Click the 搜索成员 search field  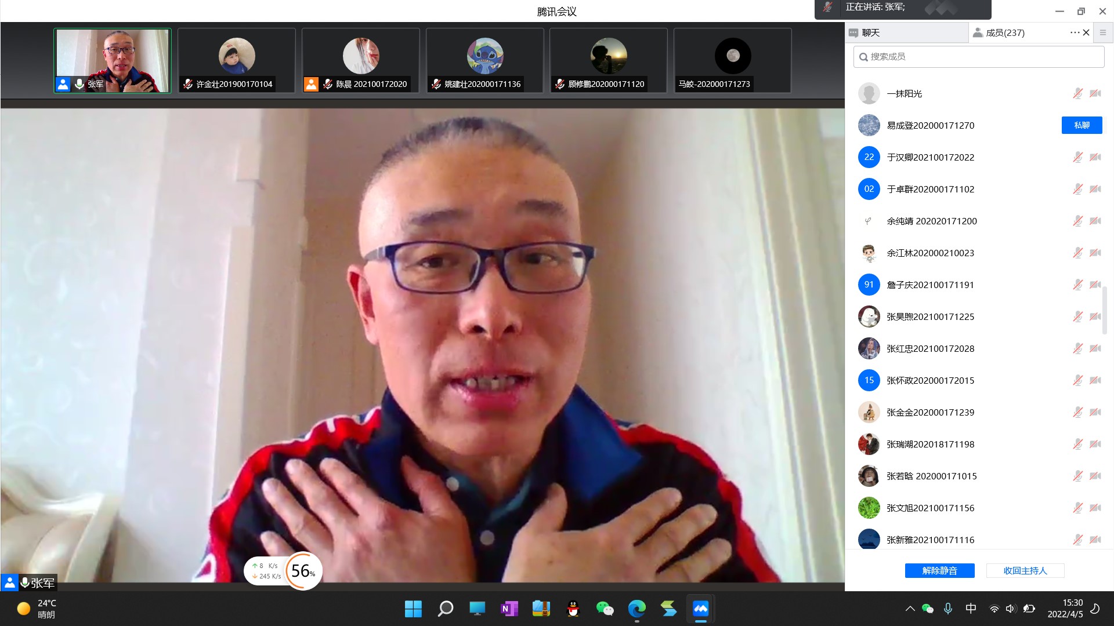pyautogui.click(x=978, y=57)
